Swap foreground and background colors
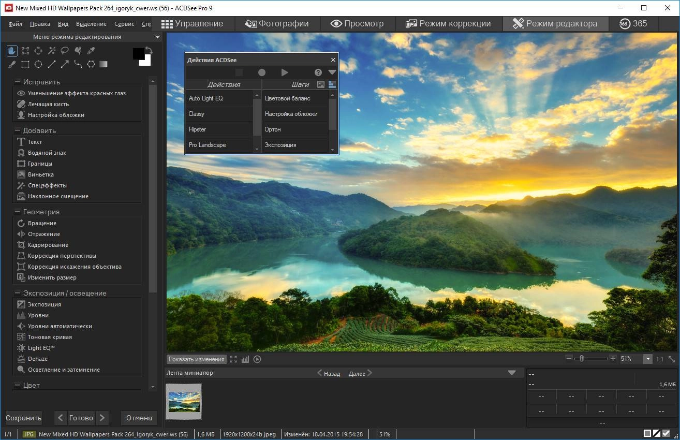680x440 pixels. pyautogui.click(x=149, y=50)
